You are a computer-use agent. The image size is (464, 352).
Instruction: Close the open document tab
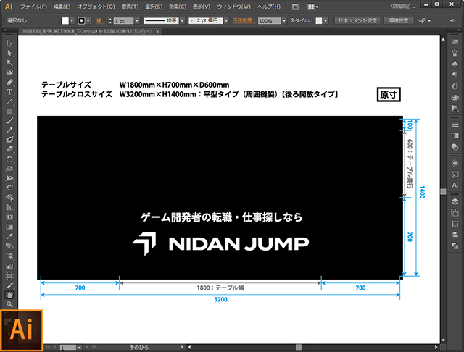pyautogui.click(x=158, y=31)
